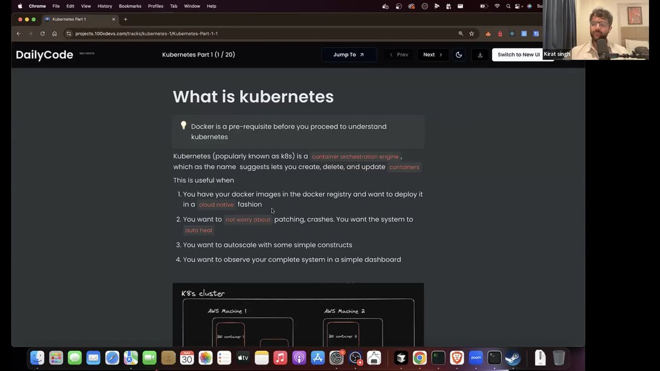The height and width of the screenshot is (371, 660).
Task: Open the View menu
Action: (x=86, y=6)
